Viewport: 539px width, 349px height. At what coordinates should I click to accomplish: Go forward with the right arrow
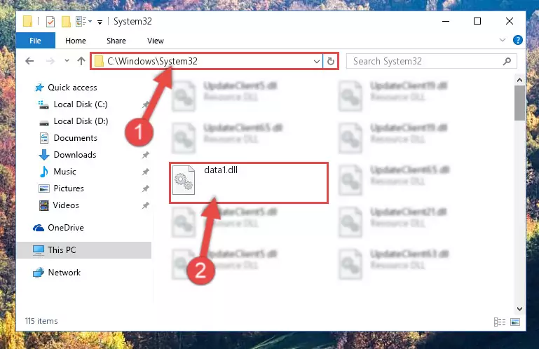50,61
